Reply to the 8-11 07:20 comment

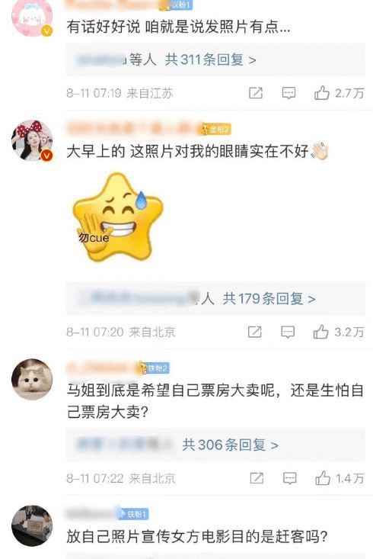[288, 332]
